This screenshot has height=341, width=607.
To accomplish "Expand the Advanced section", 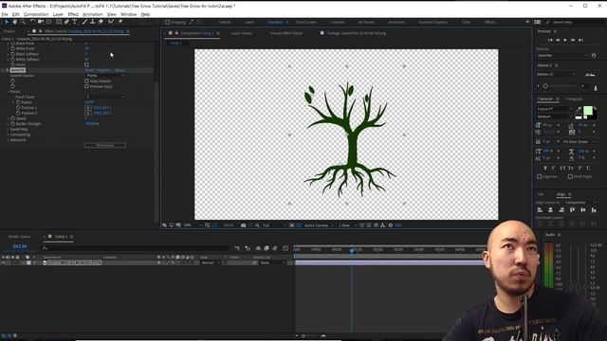I will coord(9,140).
